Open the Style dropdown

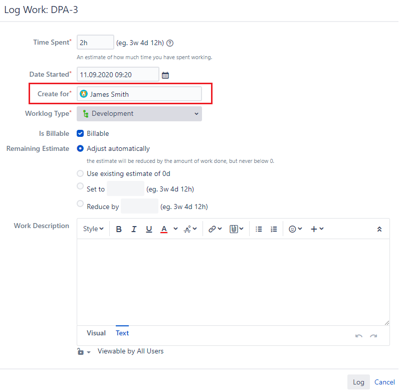click(x=93, y=229)
